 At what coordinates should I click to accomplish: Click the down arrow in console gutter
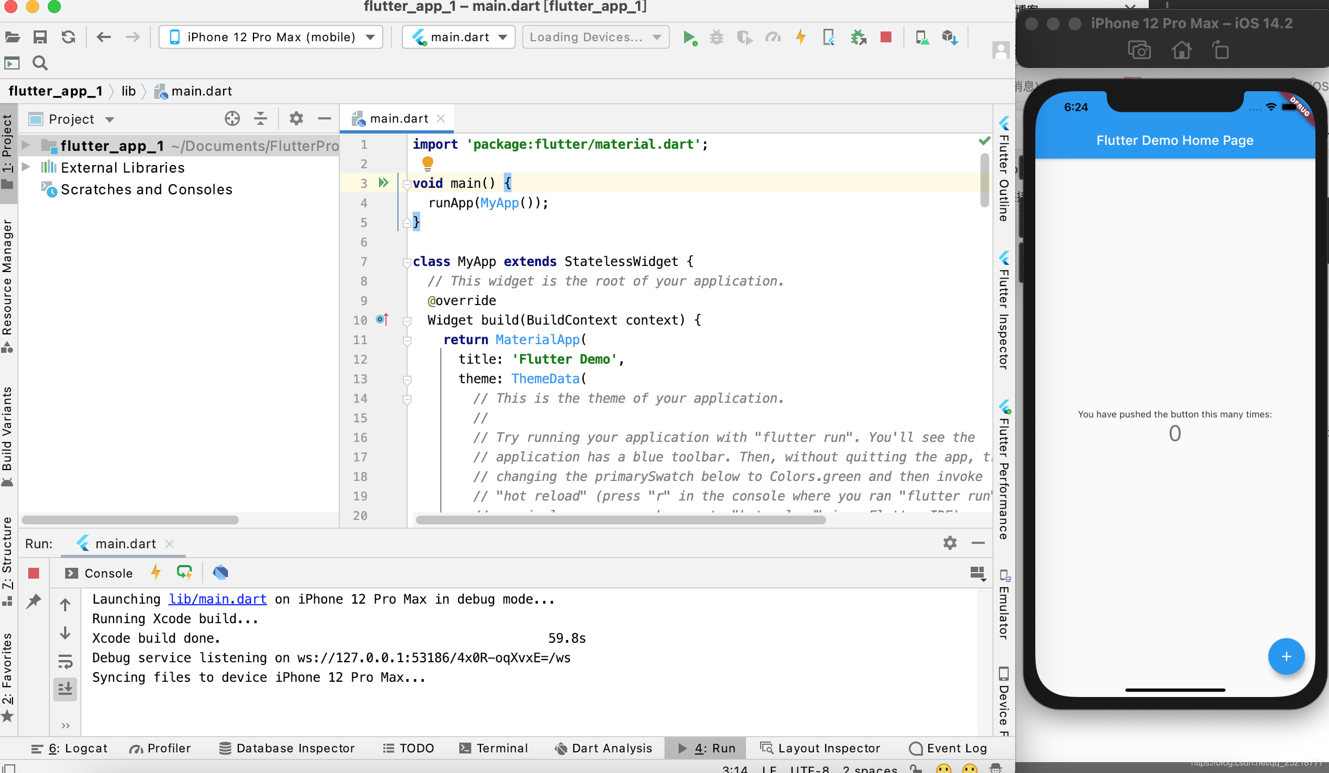click(65, 633)
